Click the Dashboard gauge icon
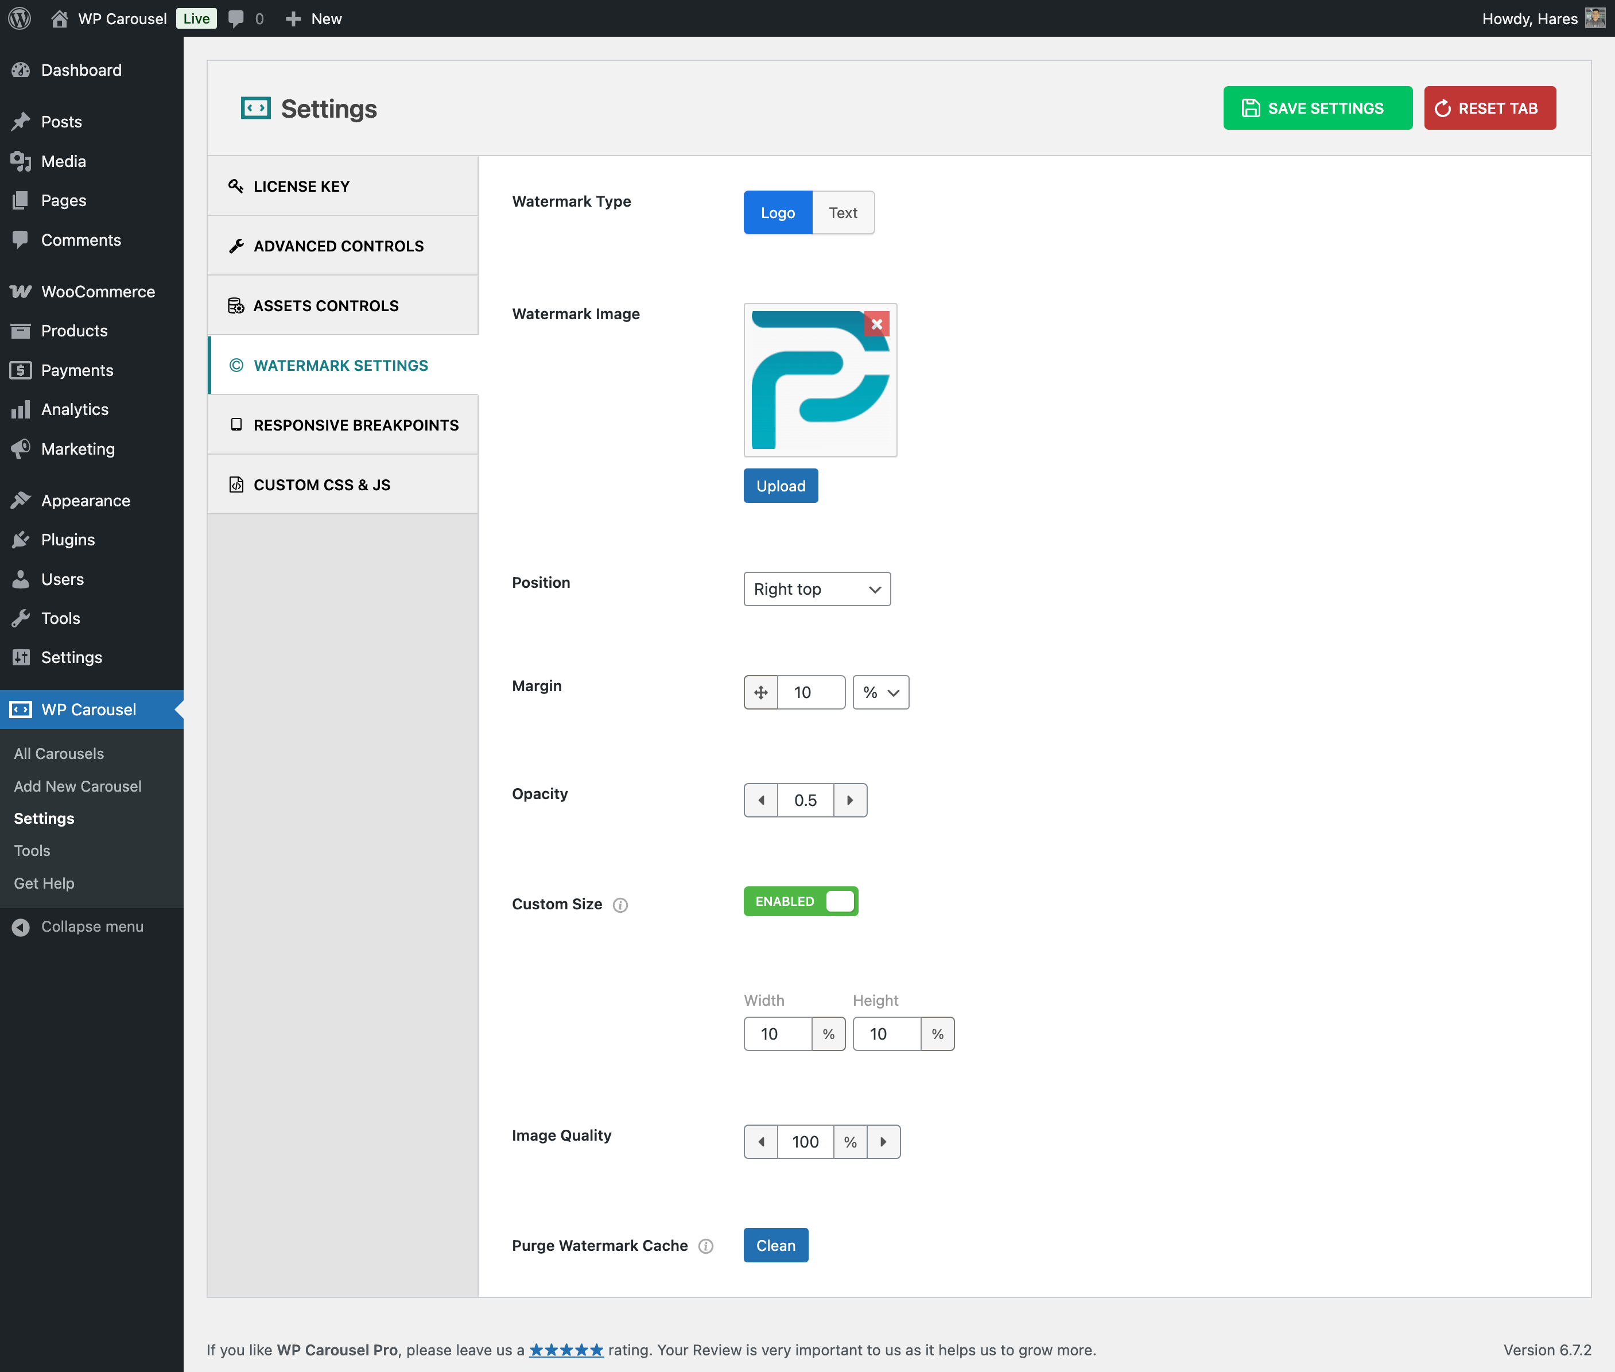Viewport: 1615px width, 1372px height. [21, 70]
